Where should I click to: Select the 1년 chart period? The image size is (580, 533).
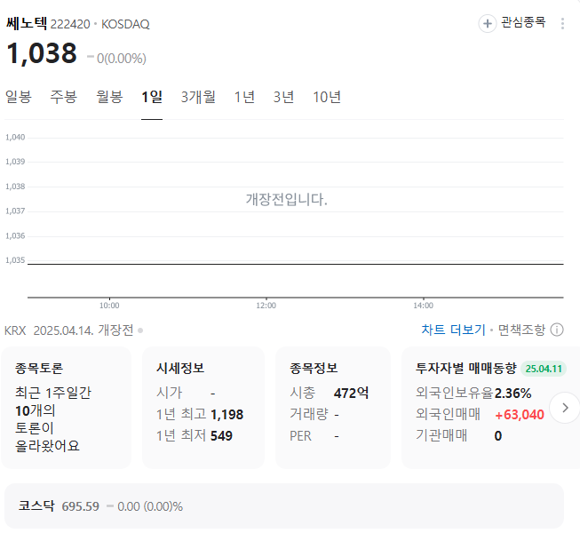(244, 97)
